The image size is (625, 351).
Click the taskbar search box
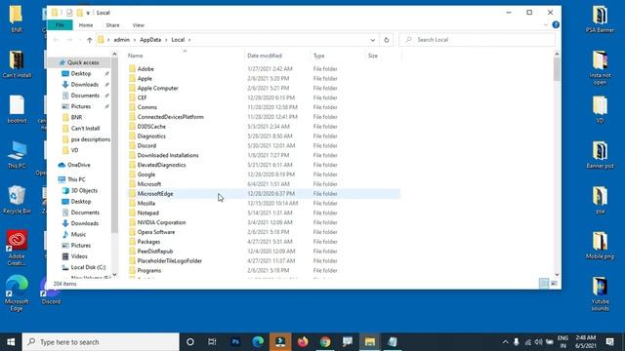pos(101,342)
